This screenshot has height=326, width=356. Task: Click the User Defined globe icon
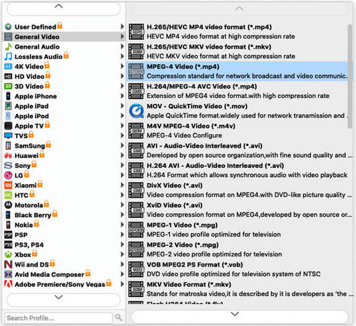pyautogui.click(x=8, y=27)
